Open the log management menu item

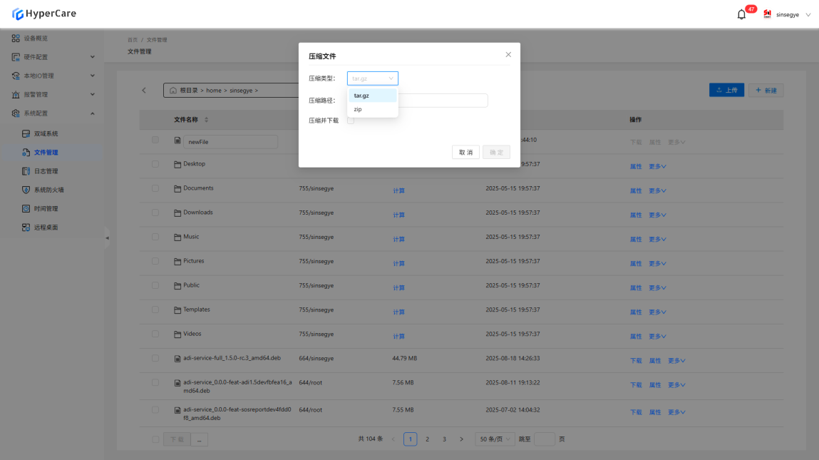46,171
